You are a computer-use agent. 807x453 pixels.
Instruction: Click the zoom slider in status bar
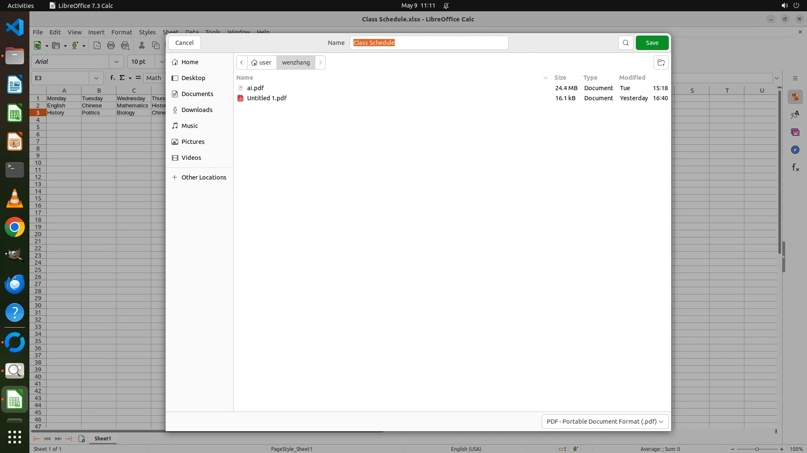(x=757, y=449)
